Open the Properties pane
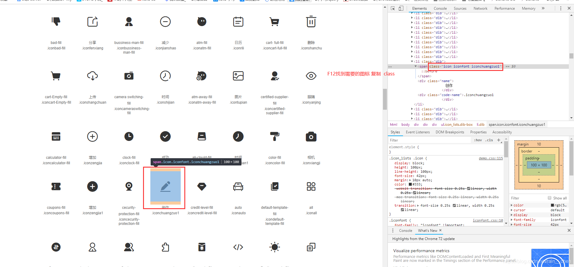This screenshot has height=267, width=574. (x=478, y=132)
